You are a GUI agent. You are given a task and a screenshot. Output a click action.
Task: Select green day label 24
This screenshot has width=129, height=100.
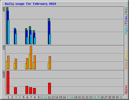pyautogui.click(x=94, y=97)
